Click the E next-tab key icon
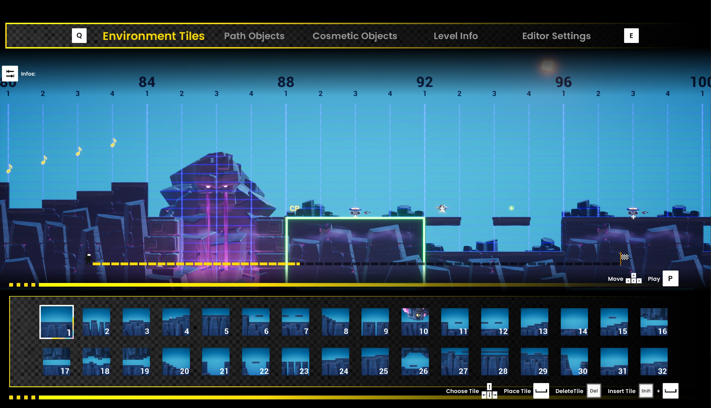Screen dimensions: 711x408 (x=631, y=35)
